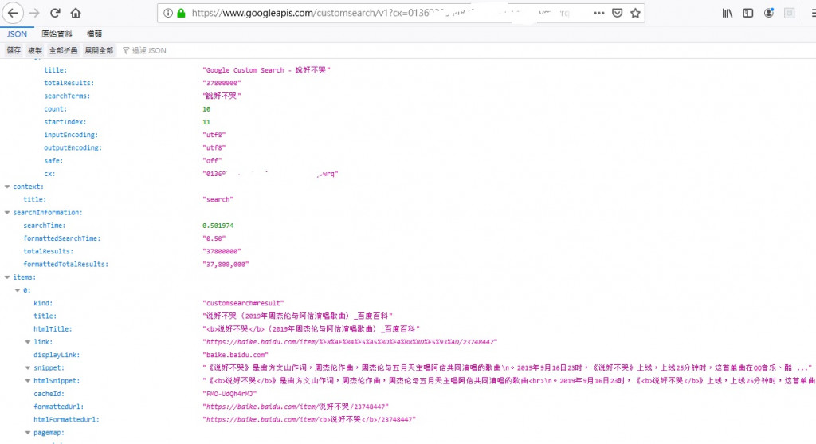Switch to the 原始資料 tab
This screenshot has height=444, width=816.
click(57, 33)
